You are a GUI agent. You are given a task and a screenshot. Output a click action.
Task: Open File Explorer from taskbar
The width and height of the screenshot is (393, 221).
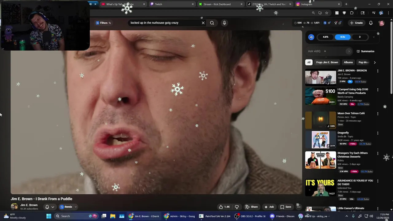[113, 216]
